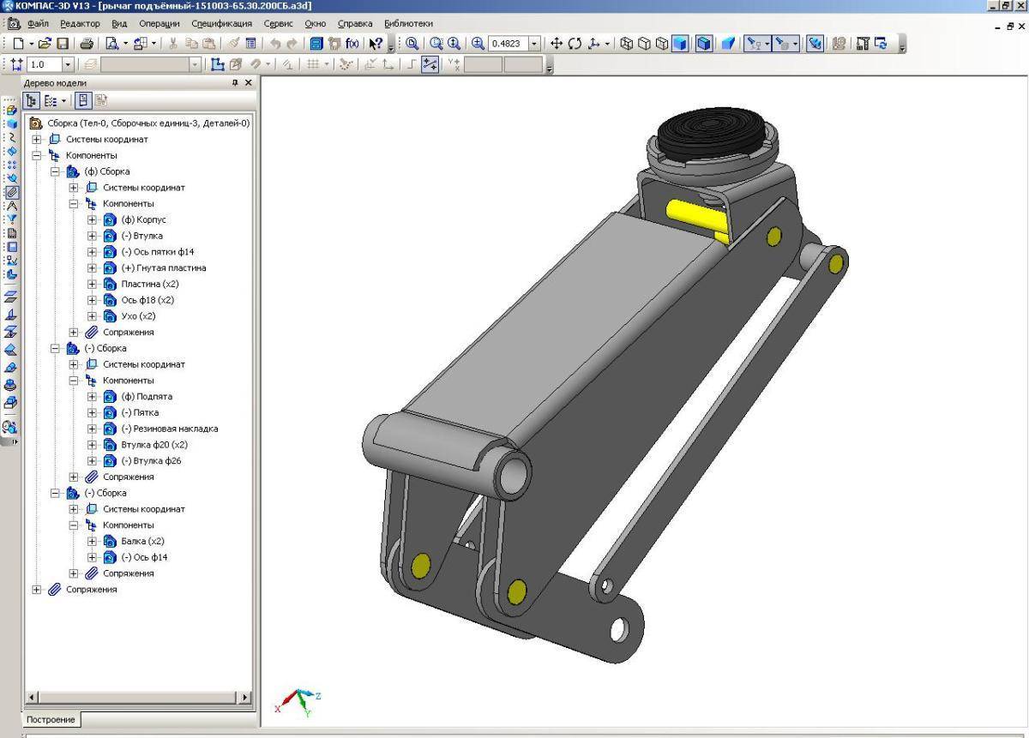Click the zoom scale value field 0.4823

click(508, 43)
